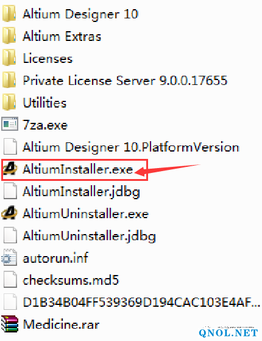Select the AltiumUninstaller.exe file name

coord(86,214)
